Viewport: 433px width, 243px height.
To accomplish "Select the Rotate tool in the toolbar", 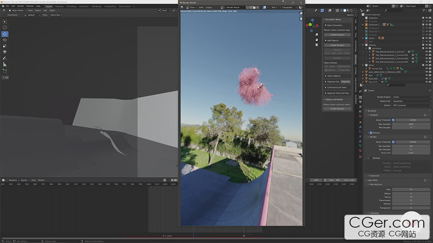I will coord(5,40).
